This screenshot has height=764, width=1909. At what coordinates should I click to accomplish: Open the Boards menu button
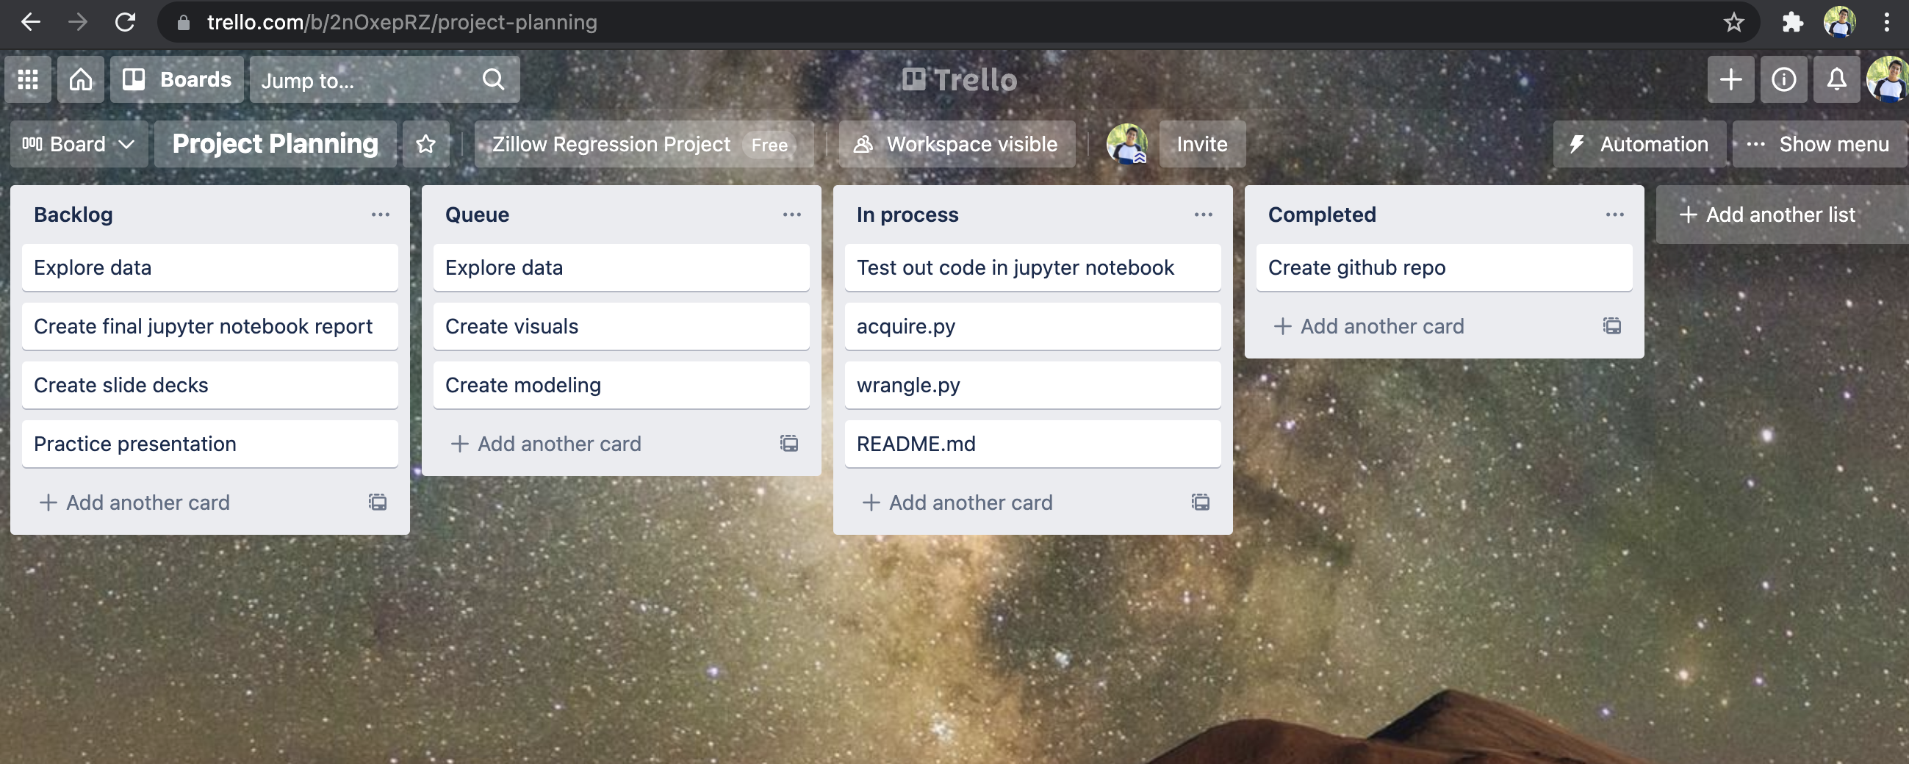(177, 79)
